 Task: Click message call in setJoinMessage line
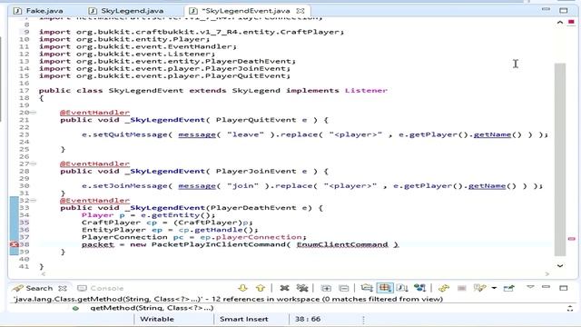197,185
